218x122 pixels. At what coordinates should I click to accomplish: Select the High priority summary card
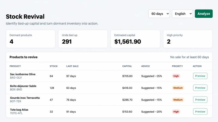tap(188, 39)
